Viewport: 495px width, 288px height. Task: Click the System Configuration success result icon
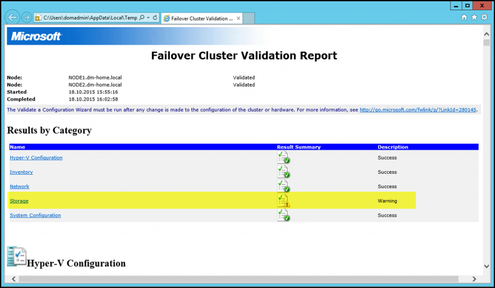click(x=284, y=214)
